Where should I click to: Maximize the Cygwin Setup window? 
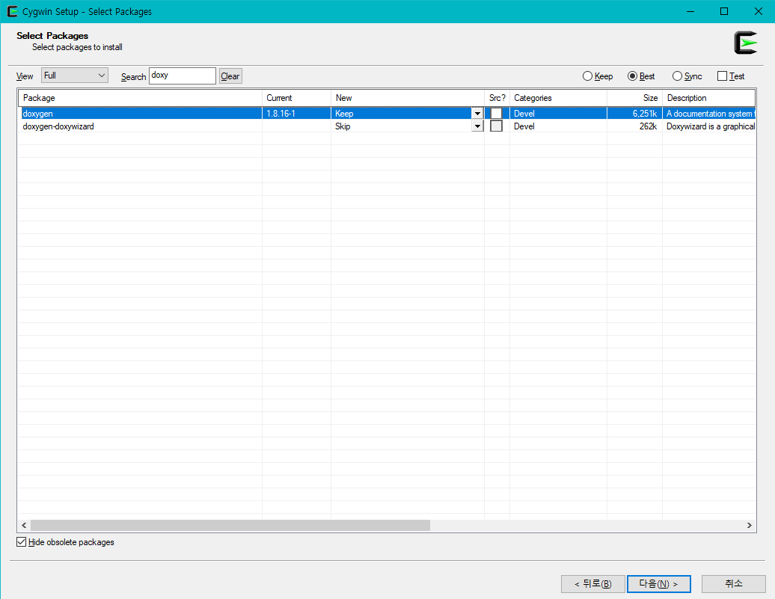pos(724,11)
